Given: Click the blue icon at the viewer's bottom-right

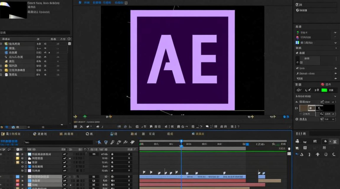Looking at the screenshot, I should pos(286,117).
